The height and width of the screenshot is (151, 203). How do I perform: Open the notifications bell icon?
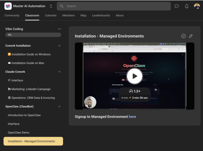pos(187,6)
